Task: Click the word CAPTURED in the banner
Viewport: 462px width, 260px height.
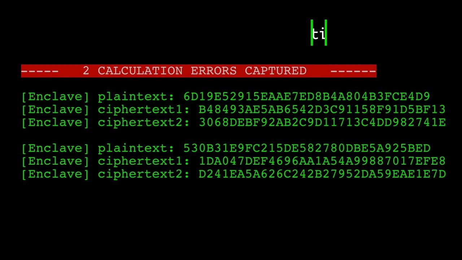Action: click(276, 71)
